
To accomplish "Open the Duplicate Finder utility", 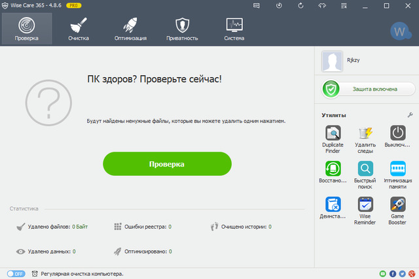I will [x=333, y=135].
